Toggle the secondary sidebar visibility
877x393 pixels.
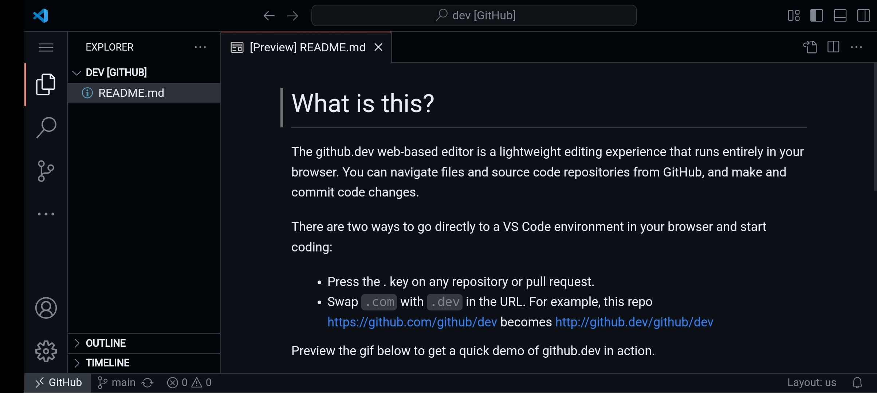864,16
